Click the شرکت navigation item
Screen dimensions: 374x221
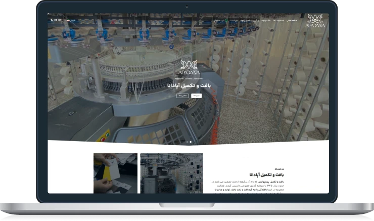point(235,20)
